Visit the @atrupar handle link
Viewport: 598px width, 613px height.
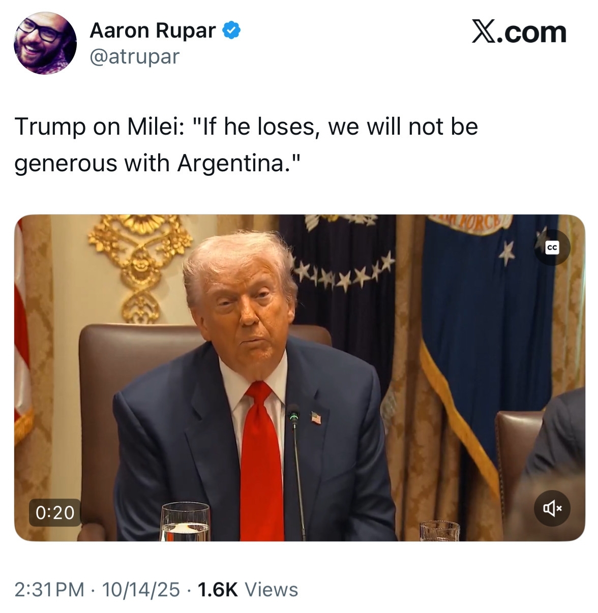pyautogui.click(x=134, y=56)
